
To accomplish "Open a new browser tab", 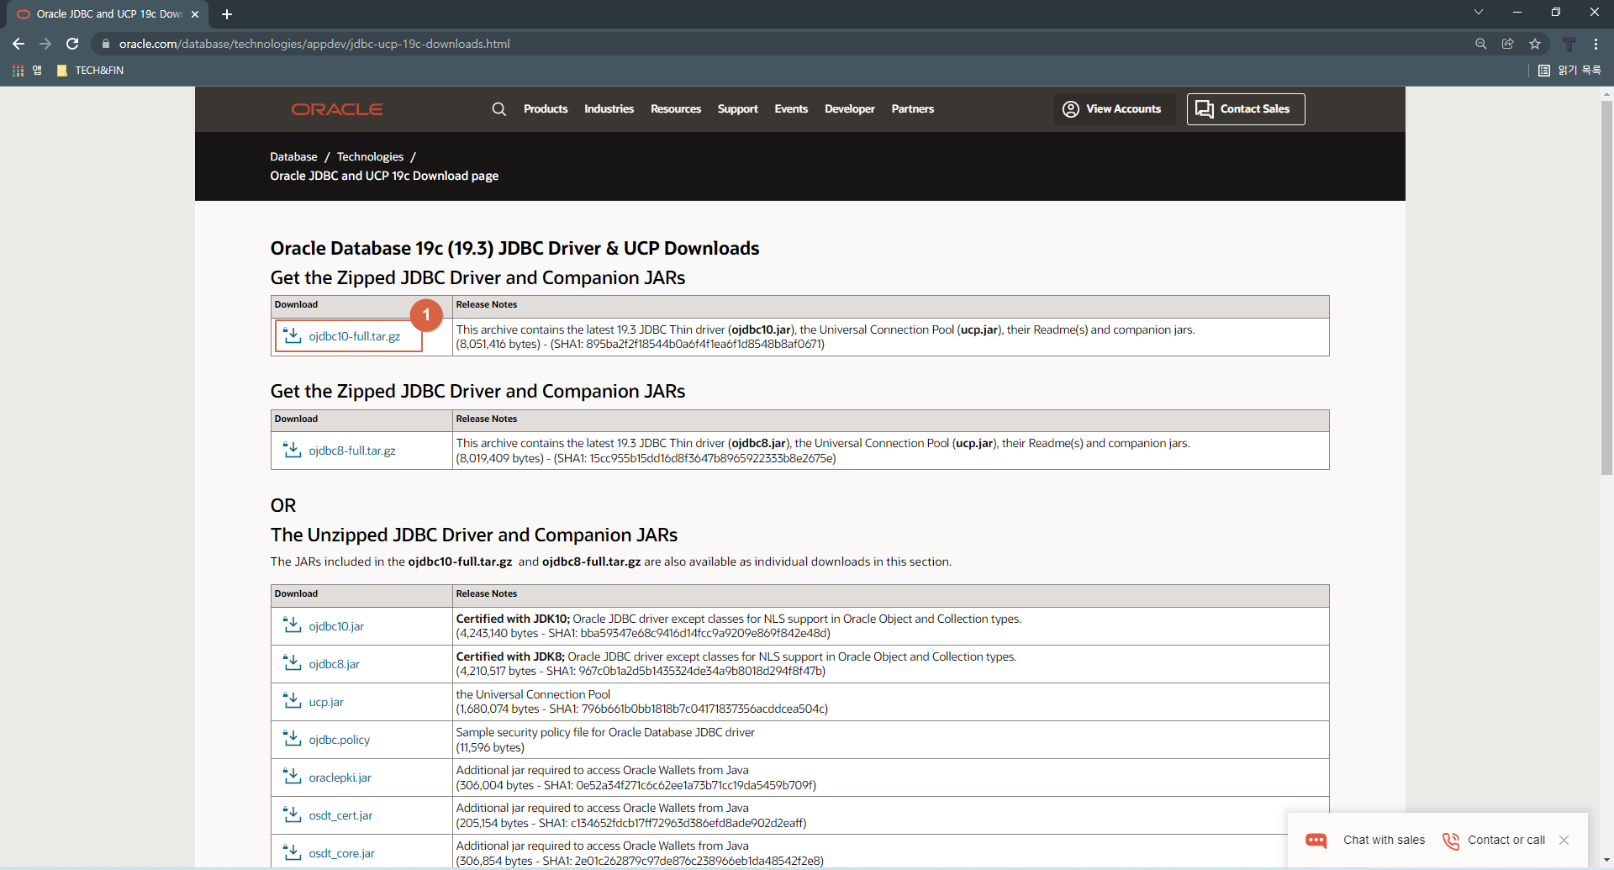I will click(227, 14).
